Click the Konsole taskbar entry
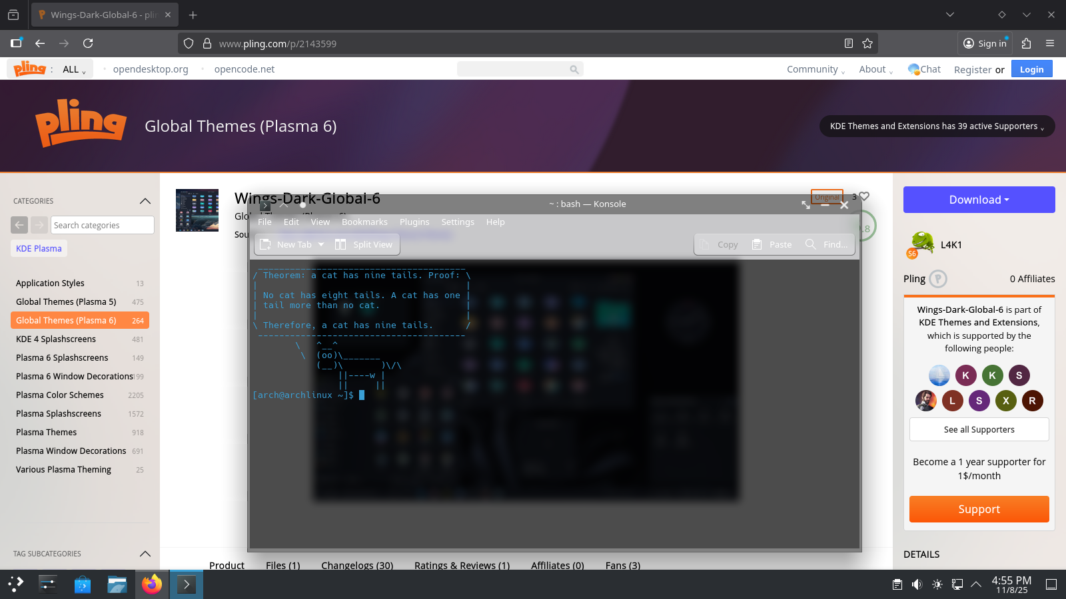The height and width of the screenshot is (599, 1066). pos(187,584)
